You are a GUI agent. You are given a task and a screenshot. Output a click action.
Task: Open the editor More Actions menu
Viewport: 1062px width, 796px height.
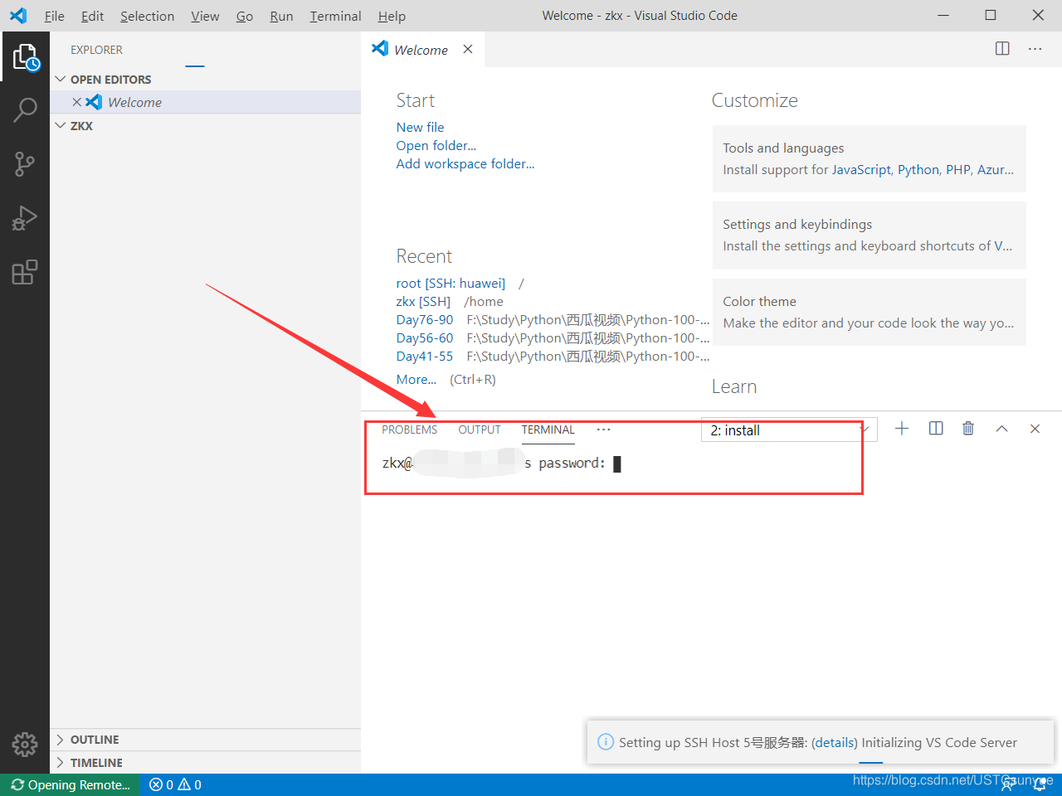pos(1035,49)
